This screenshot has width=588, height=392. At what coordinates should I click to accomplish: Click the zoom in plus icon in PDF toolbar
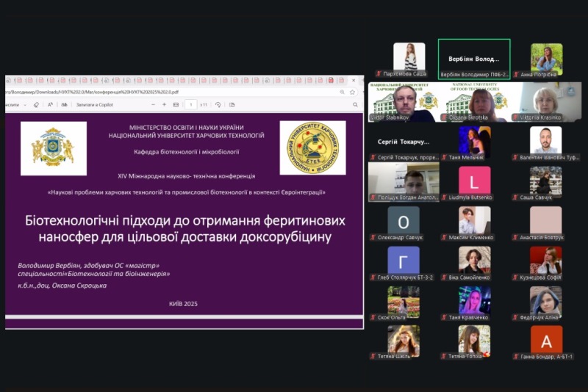coord(164,104)
